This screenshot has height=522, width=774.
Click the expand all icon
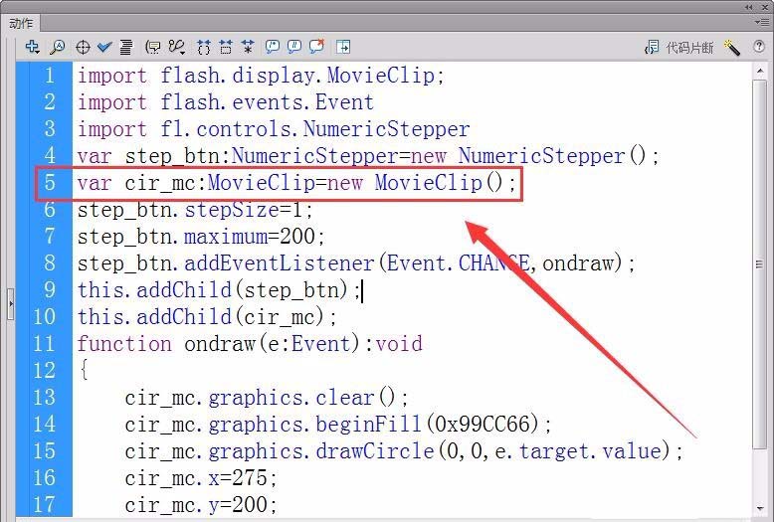pos(248,48)
